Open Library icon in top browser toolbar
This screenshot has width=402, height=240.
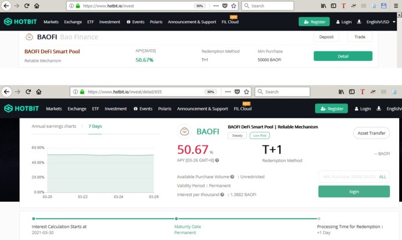(324, 6)
